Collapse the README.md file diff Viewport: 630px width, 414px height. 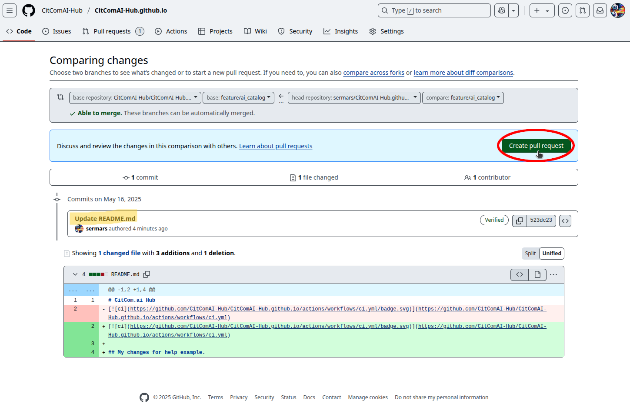point(75,274)
